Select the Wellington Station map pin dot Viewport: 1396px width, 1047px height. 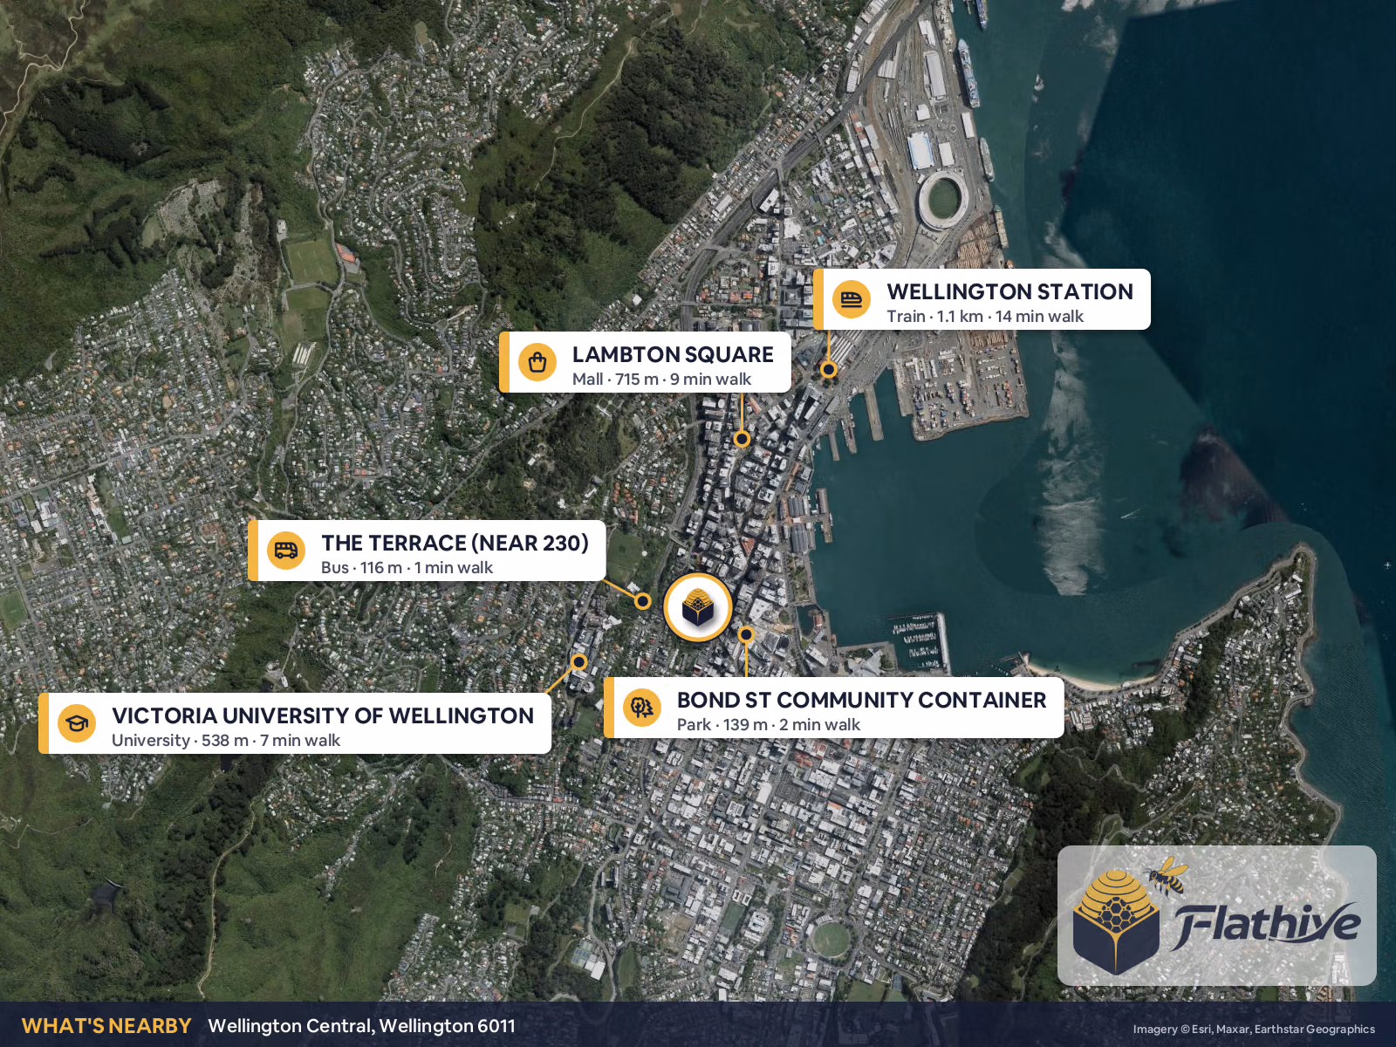[829, 370]
